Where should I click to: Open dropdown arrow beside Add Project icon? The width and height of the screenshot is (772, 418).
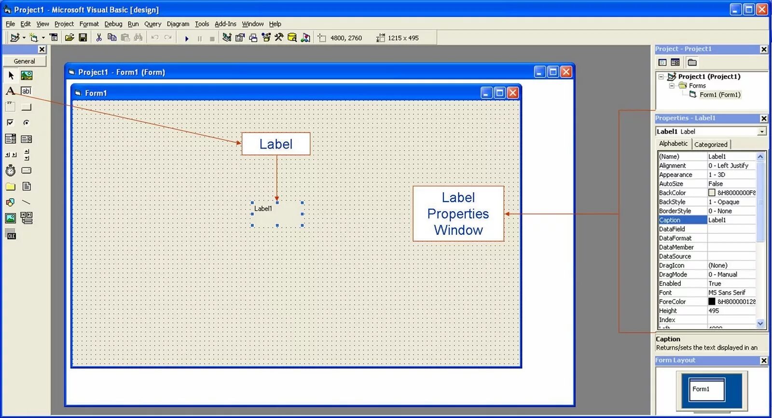pyautogui.click(x=24, y=38)
